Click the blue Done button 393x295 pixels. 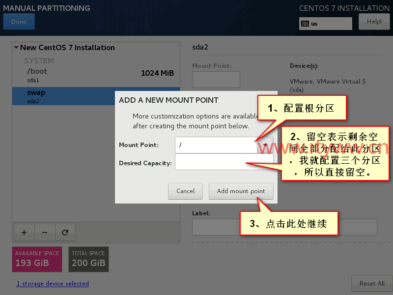click(x=19, y=22)
